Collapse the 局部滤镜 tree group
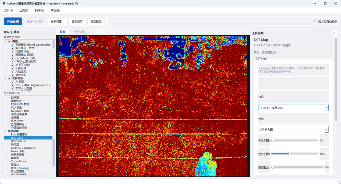Image resolution: width=341 pixels, height=184 pixels. [x=6, y=131]
